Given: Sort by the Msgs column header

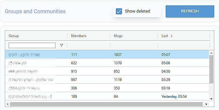Looking at the screenshot, I should tap(118, 36).
